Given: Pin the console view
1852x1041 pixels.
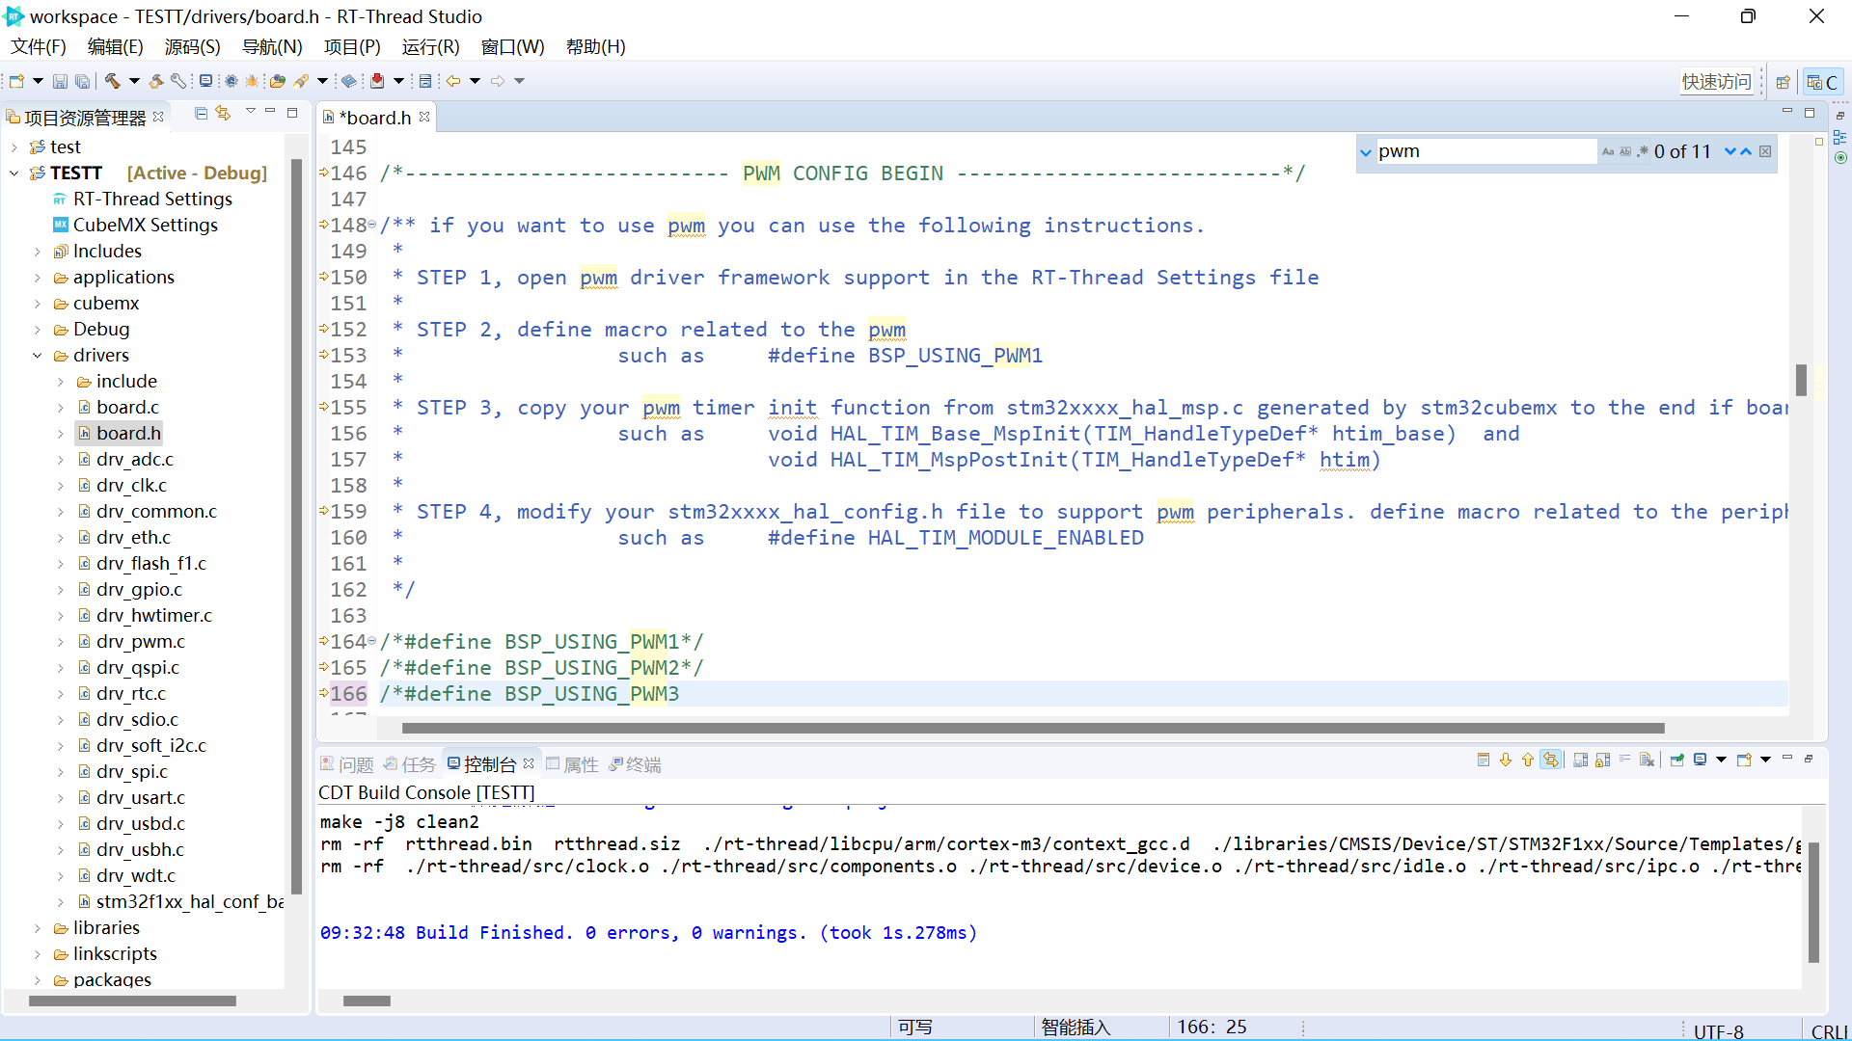Looking at the screenshot, I should coord(1677,761).
